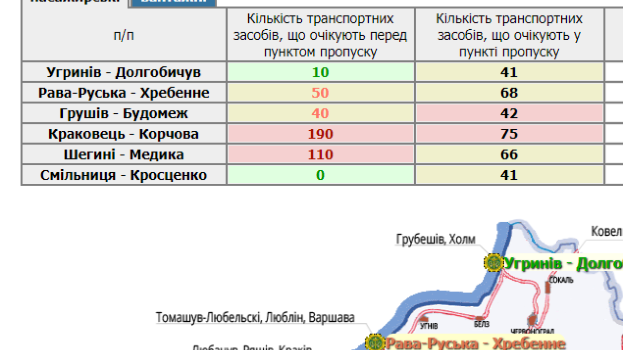Select the Пасажирські tab
This screenshot has width=623, height=350.
(74, 2)
